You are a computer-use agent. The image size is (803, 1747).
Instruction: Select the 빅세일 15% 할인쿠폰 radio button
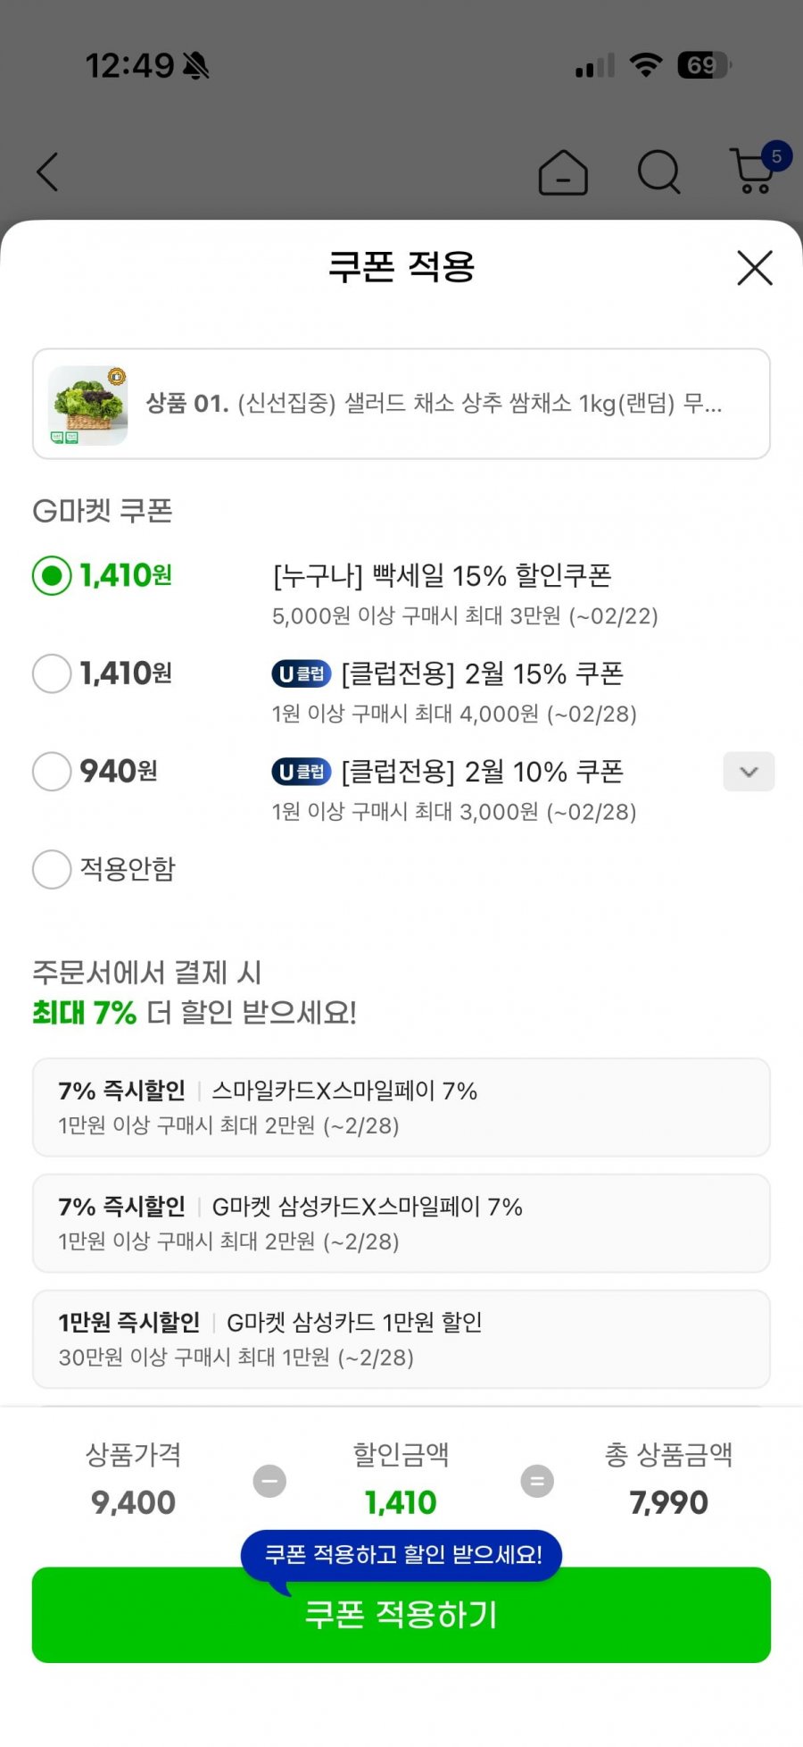click(52, 576)
